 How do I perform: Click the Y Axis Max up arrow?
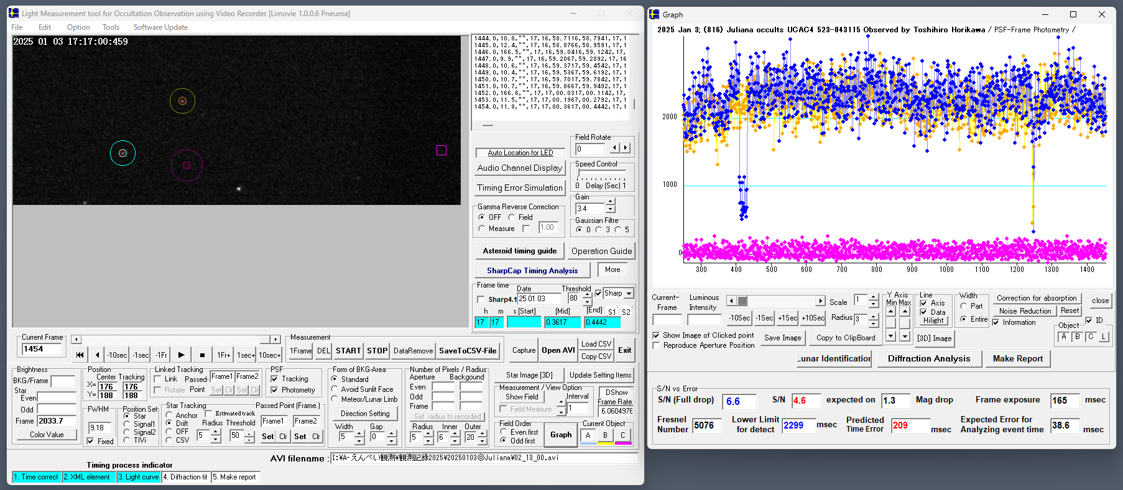[905, 312]
